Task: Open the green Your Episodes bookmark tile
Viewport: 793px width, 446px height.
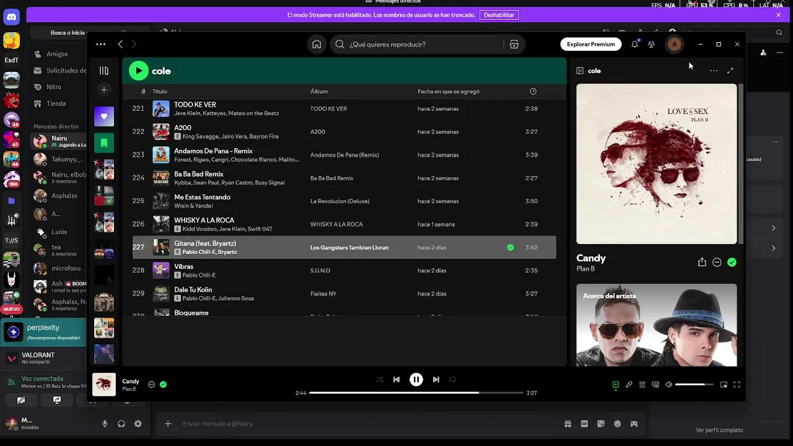Action: [104, 143]
